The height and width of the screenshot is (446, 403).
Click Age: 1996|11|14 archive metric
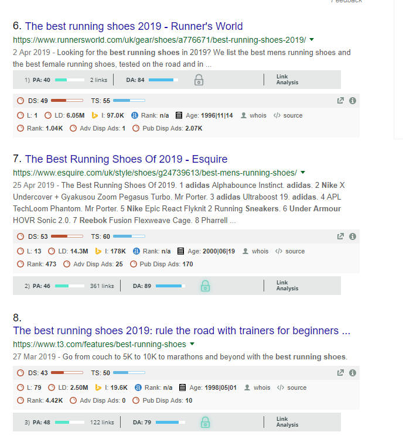pyautogui.click(x=204, y=115)
